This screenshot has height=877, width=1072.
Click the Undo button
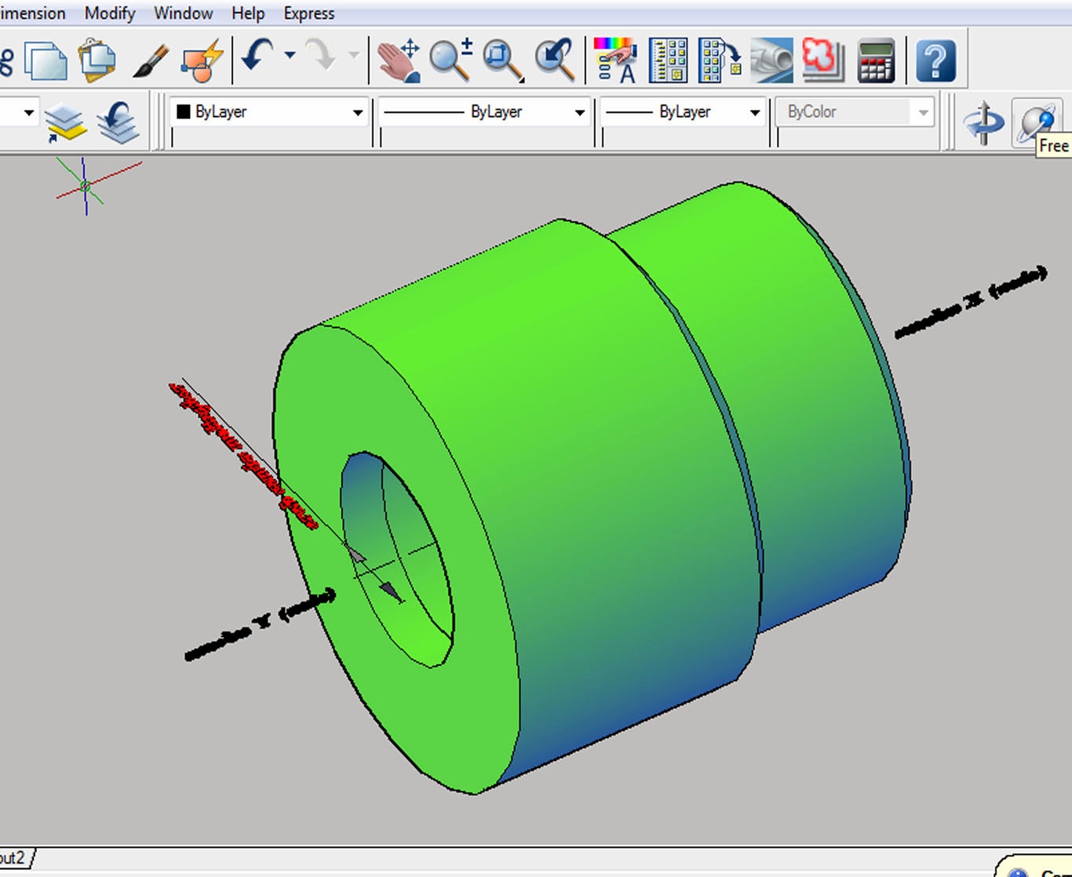click(255, 55)
